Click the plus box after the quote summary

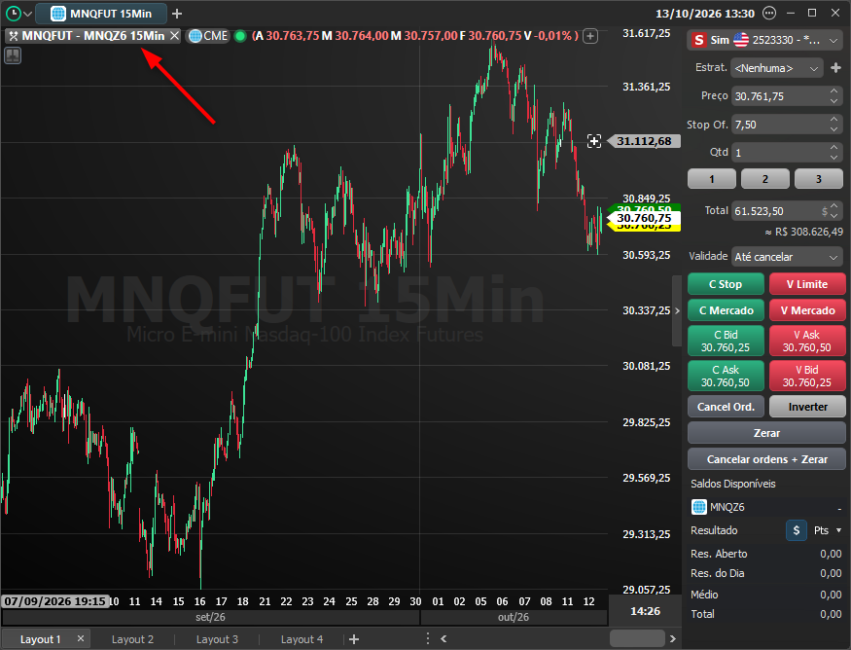coord(590,36)
